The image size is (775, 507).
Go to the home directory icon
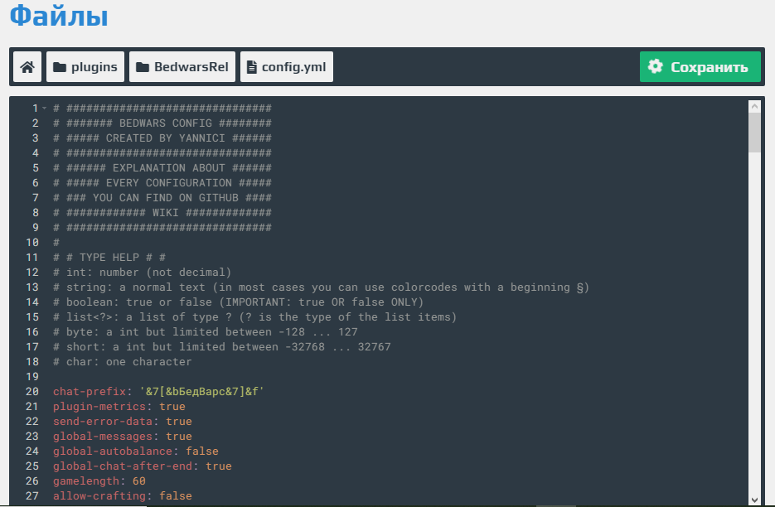[x=27, y=67]
